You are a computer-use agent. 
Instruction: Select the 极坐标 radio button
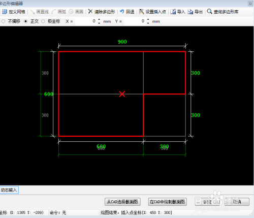tap(43, 21)
